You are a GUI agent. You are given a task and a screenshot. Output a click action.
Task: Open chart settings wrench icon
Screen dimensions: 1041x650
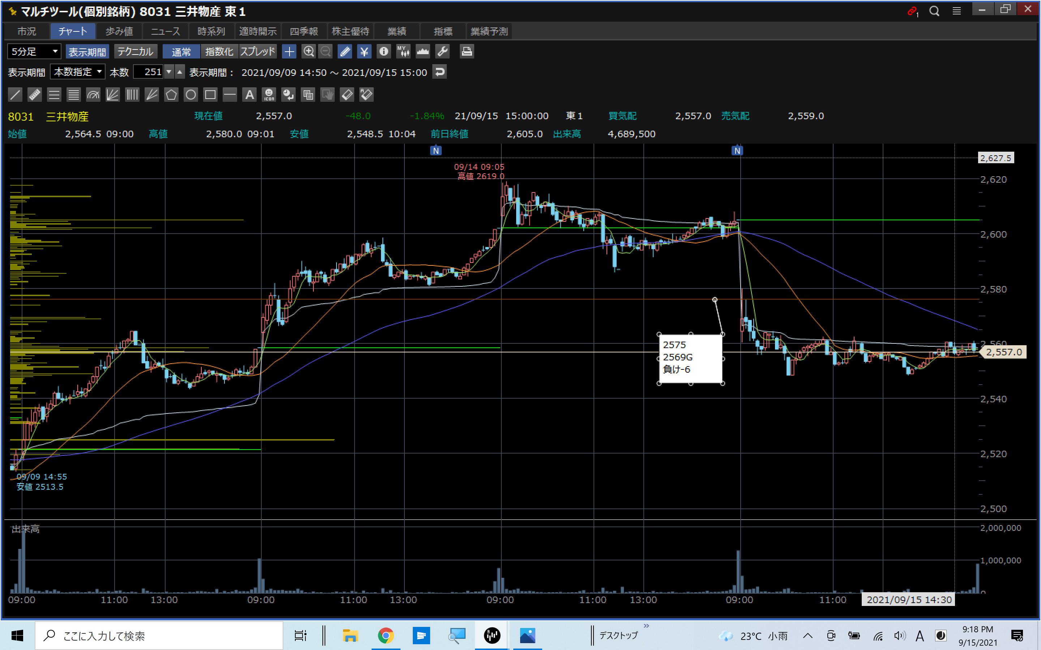[x=443, y=52]
